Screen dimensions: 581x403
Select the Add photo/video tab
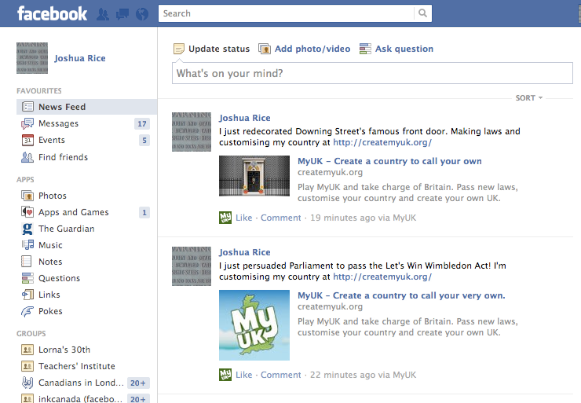point(304,49)
